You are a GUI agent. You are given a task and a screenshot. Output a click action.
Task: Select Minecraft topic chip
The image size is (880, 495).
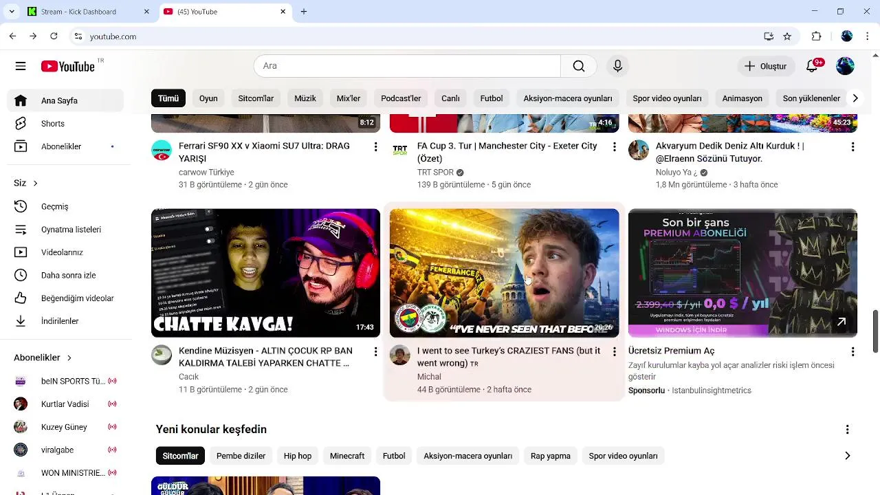pyautogui.click(x=347, y=456)
